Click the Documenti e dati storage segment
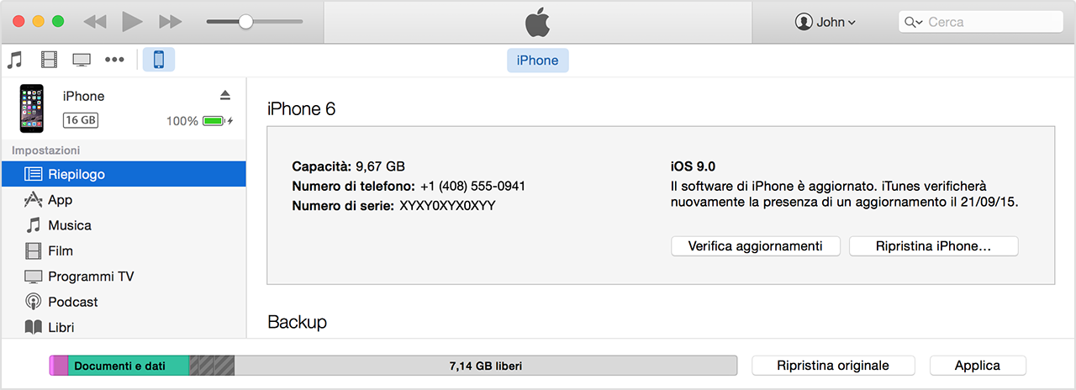Viewport: 1076px width, 390px height. [x=129, y=366]
